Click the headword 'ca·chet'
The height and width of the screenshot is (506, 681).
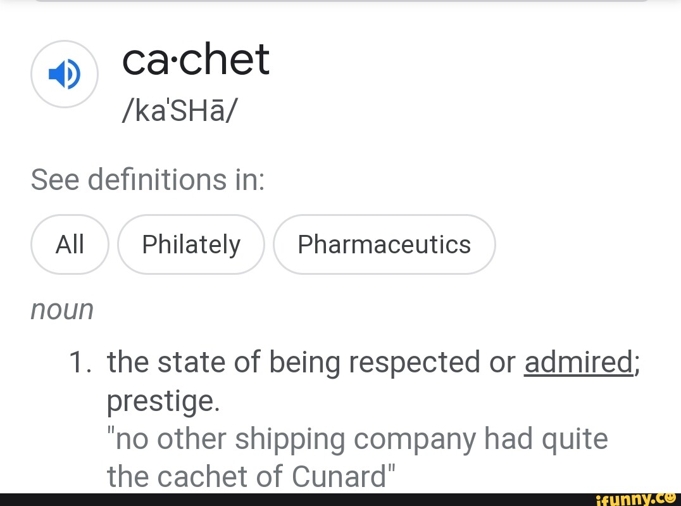pyautogui.click(x=196, y=60)
